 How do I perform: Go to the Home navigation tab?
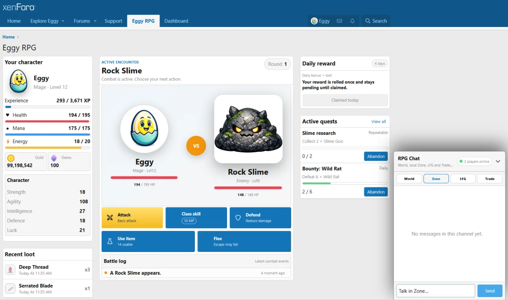point(14,21)
